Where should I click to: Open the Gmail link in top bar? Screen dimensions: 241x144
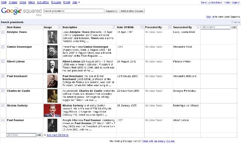(67, 2)
